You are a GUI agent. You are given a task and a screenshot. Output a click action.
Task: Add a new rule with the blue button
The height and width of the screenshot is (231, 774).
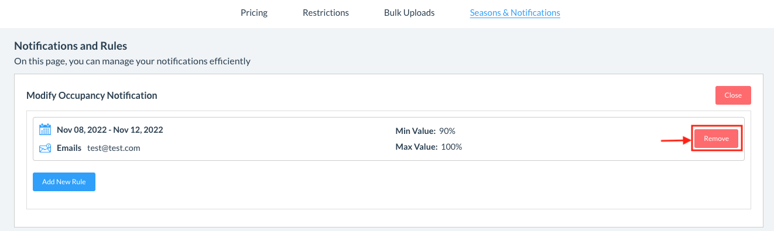pyautogui.click(x=64, y=182)
